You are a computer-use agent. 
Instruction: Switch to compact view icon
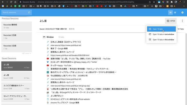coord(175,12)
